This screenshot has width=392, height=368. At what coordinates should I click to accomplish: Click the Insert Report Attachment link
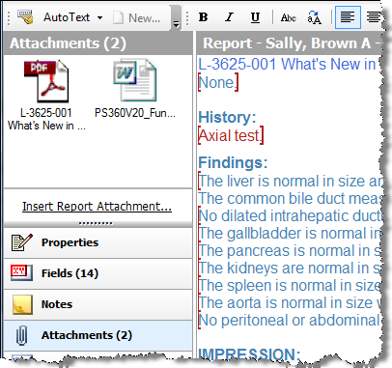[x=97, y=207]
